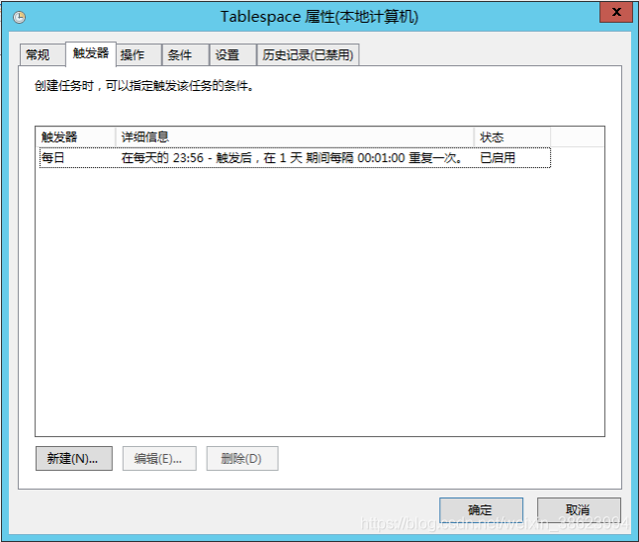The height and width of the screenshot is (542, 639).
Task: View the 历史记录(已禁用) tab
Action: point(308,55)
